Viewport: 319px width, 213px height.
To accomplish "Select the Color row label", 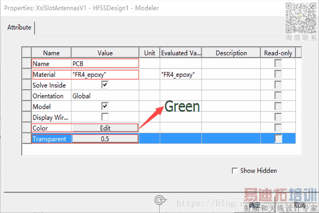I will pyautogui.click(x=51, y=128).
